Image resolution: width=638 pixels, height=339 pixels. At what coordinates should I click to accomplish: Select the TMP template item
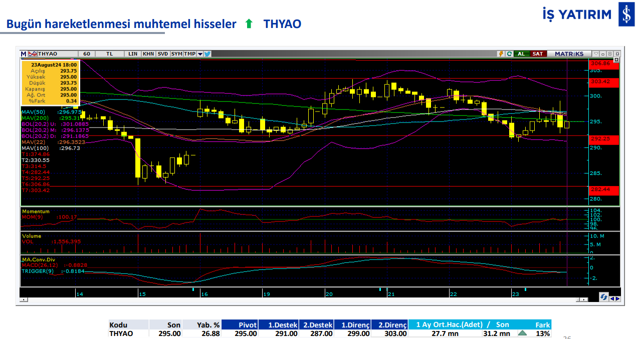189,53
